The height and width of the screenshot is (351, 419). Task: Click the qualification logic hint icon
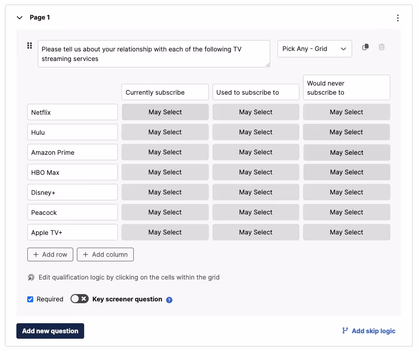[x=31, y=278]
